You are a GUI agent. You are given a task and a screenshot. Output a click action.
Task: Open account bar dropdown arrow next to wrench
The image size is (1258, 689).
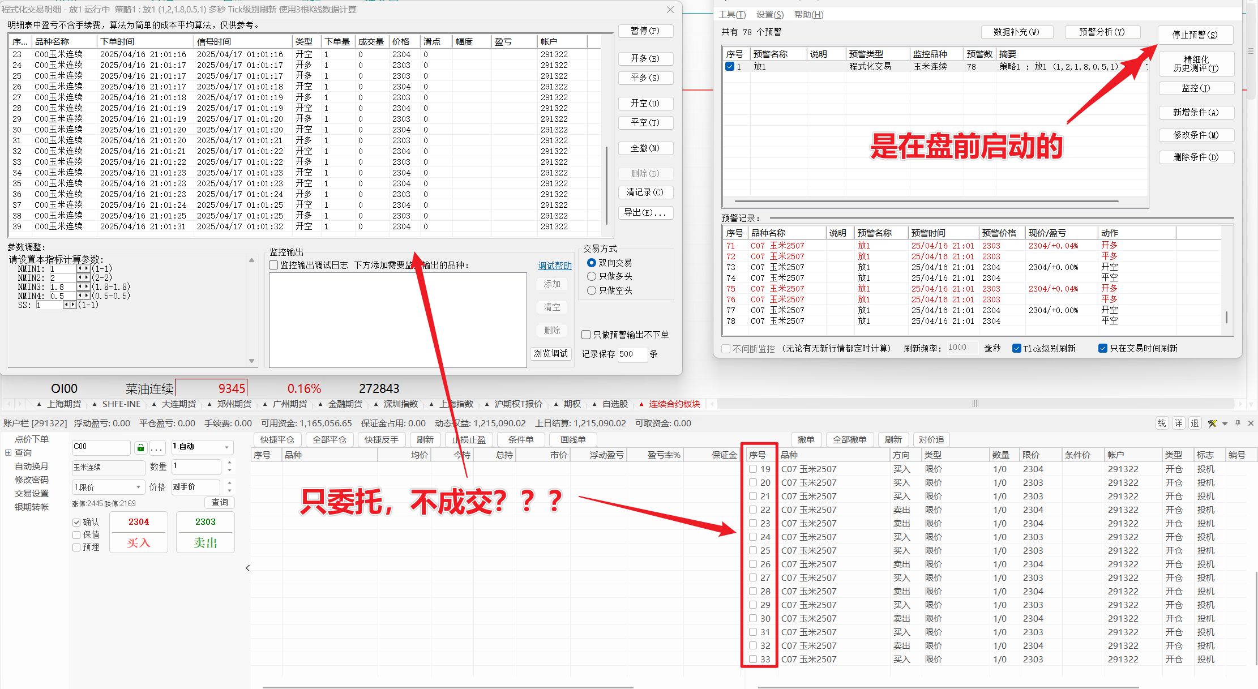click(1225, 423)
